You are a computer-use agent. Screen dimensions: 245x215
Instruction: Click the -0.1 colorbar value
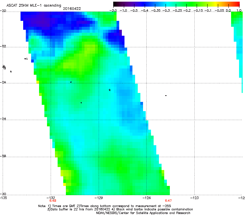click(208, 11)
